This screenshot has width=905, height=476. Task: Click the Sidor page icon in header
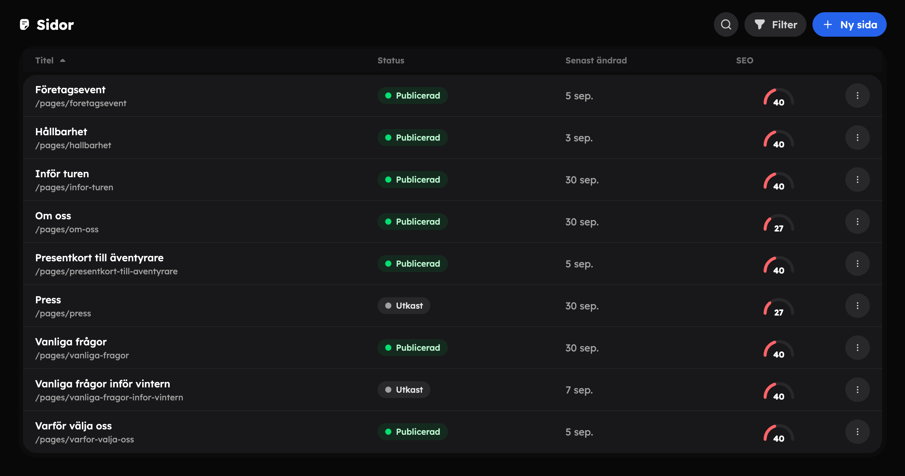coord(24,24)
